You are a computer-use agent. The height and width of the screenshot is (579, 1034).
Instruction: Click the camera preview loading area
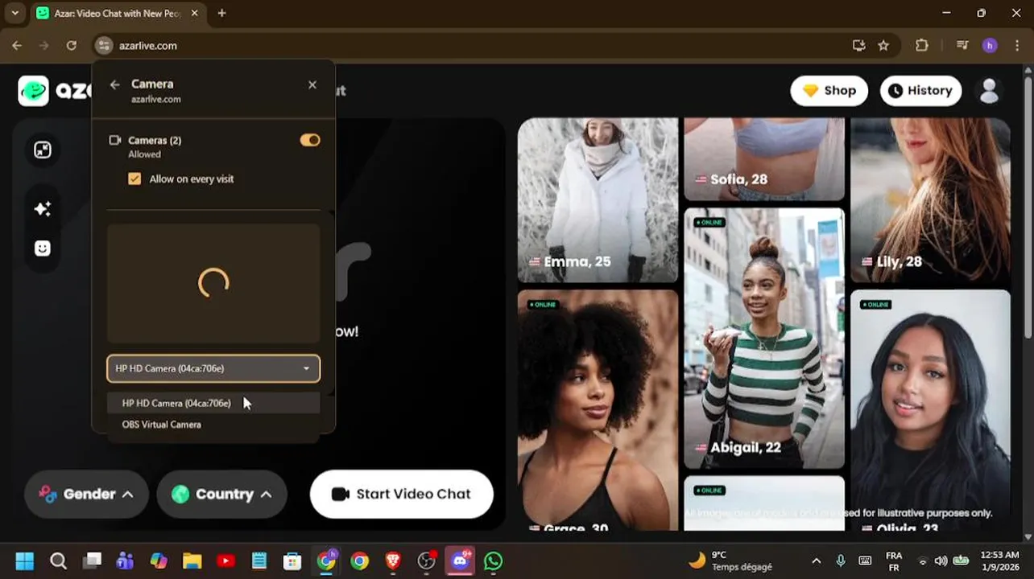[213, 283]
